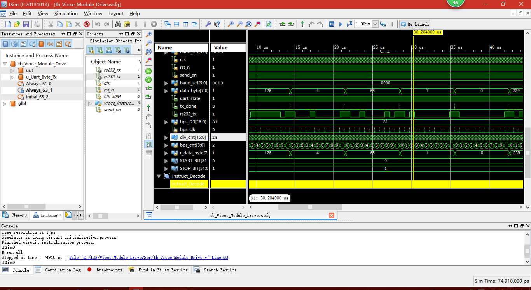Click the yellow cursor time marker 30.204000 us
531x290 pixels.
tap(428, 32)
